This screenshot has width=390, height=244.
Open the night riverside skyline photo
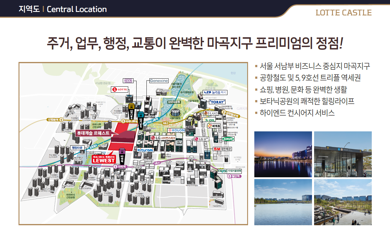coord(283,154)
